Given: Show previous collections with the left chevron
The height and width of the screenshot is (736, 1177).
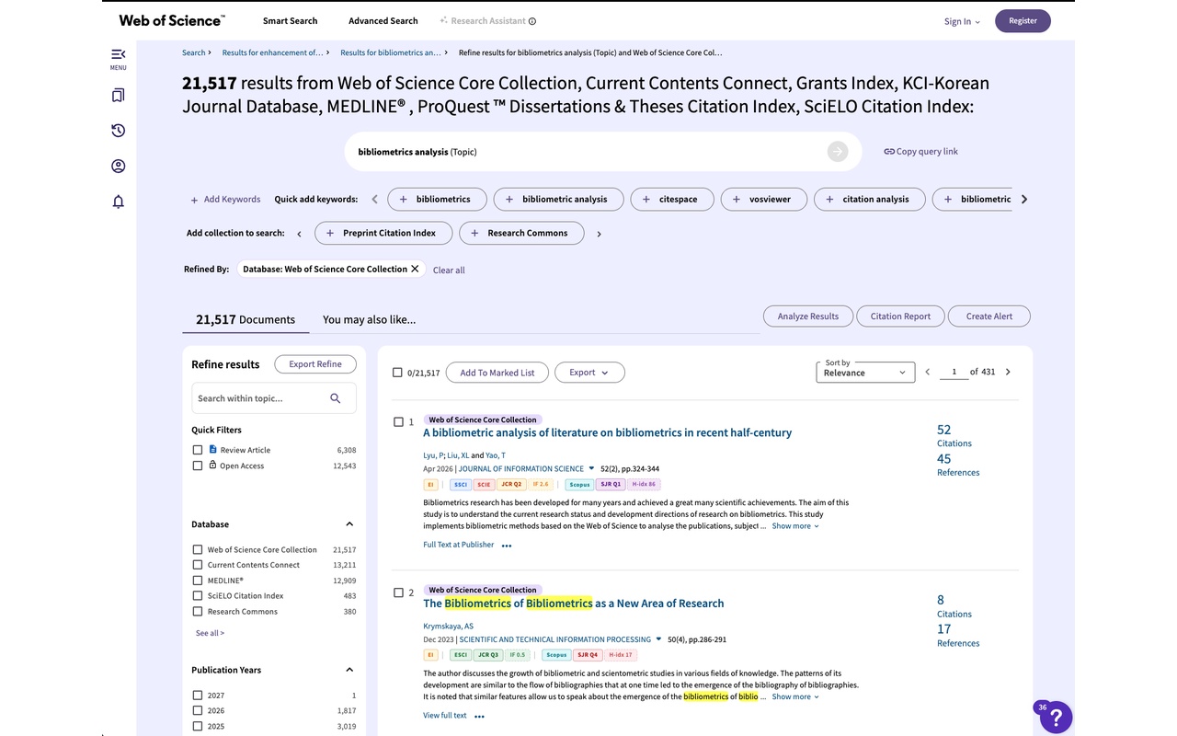Looking at the screenshot, I should point(299,234).
